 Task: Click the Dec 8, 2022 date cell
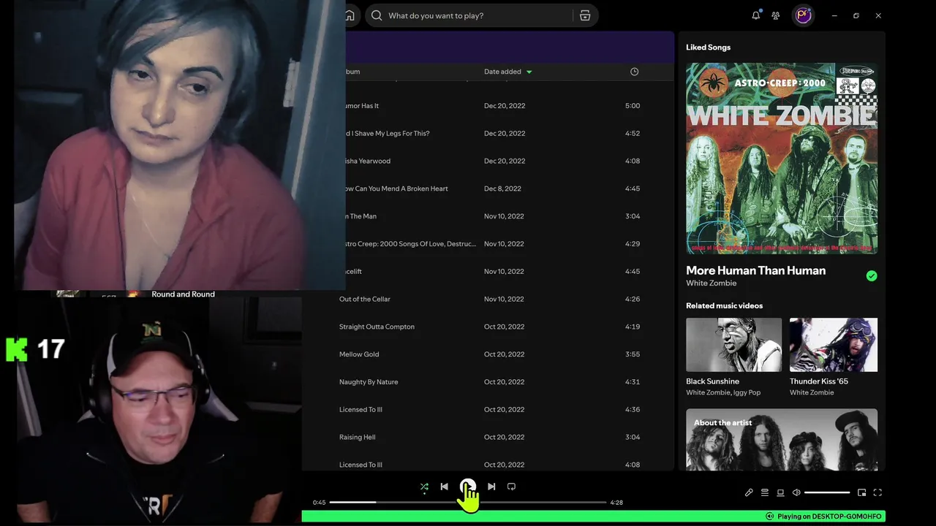tap(502, 188)
